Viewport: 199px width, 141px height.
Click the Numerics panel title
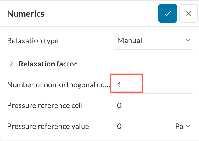pyautogui.click(x=26, y=13)
